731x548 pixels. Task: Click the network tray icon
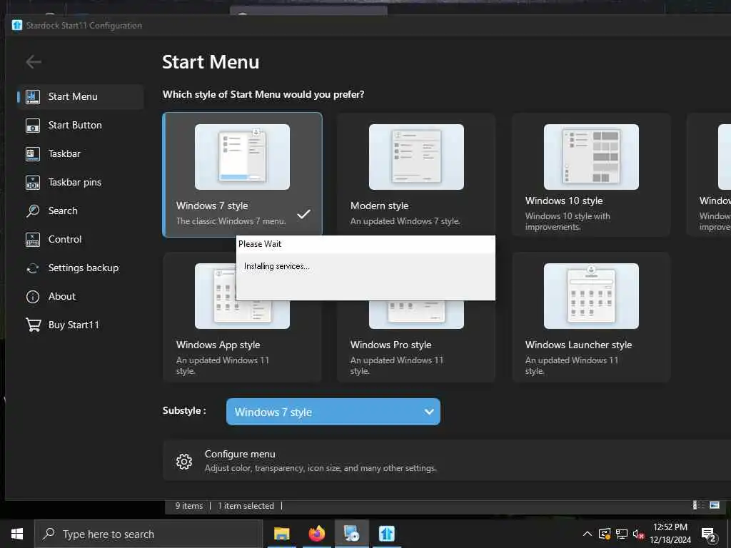(x=622, y=534)
